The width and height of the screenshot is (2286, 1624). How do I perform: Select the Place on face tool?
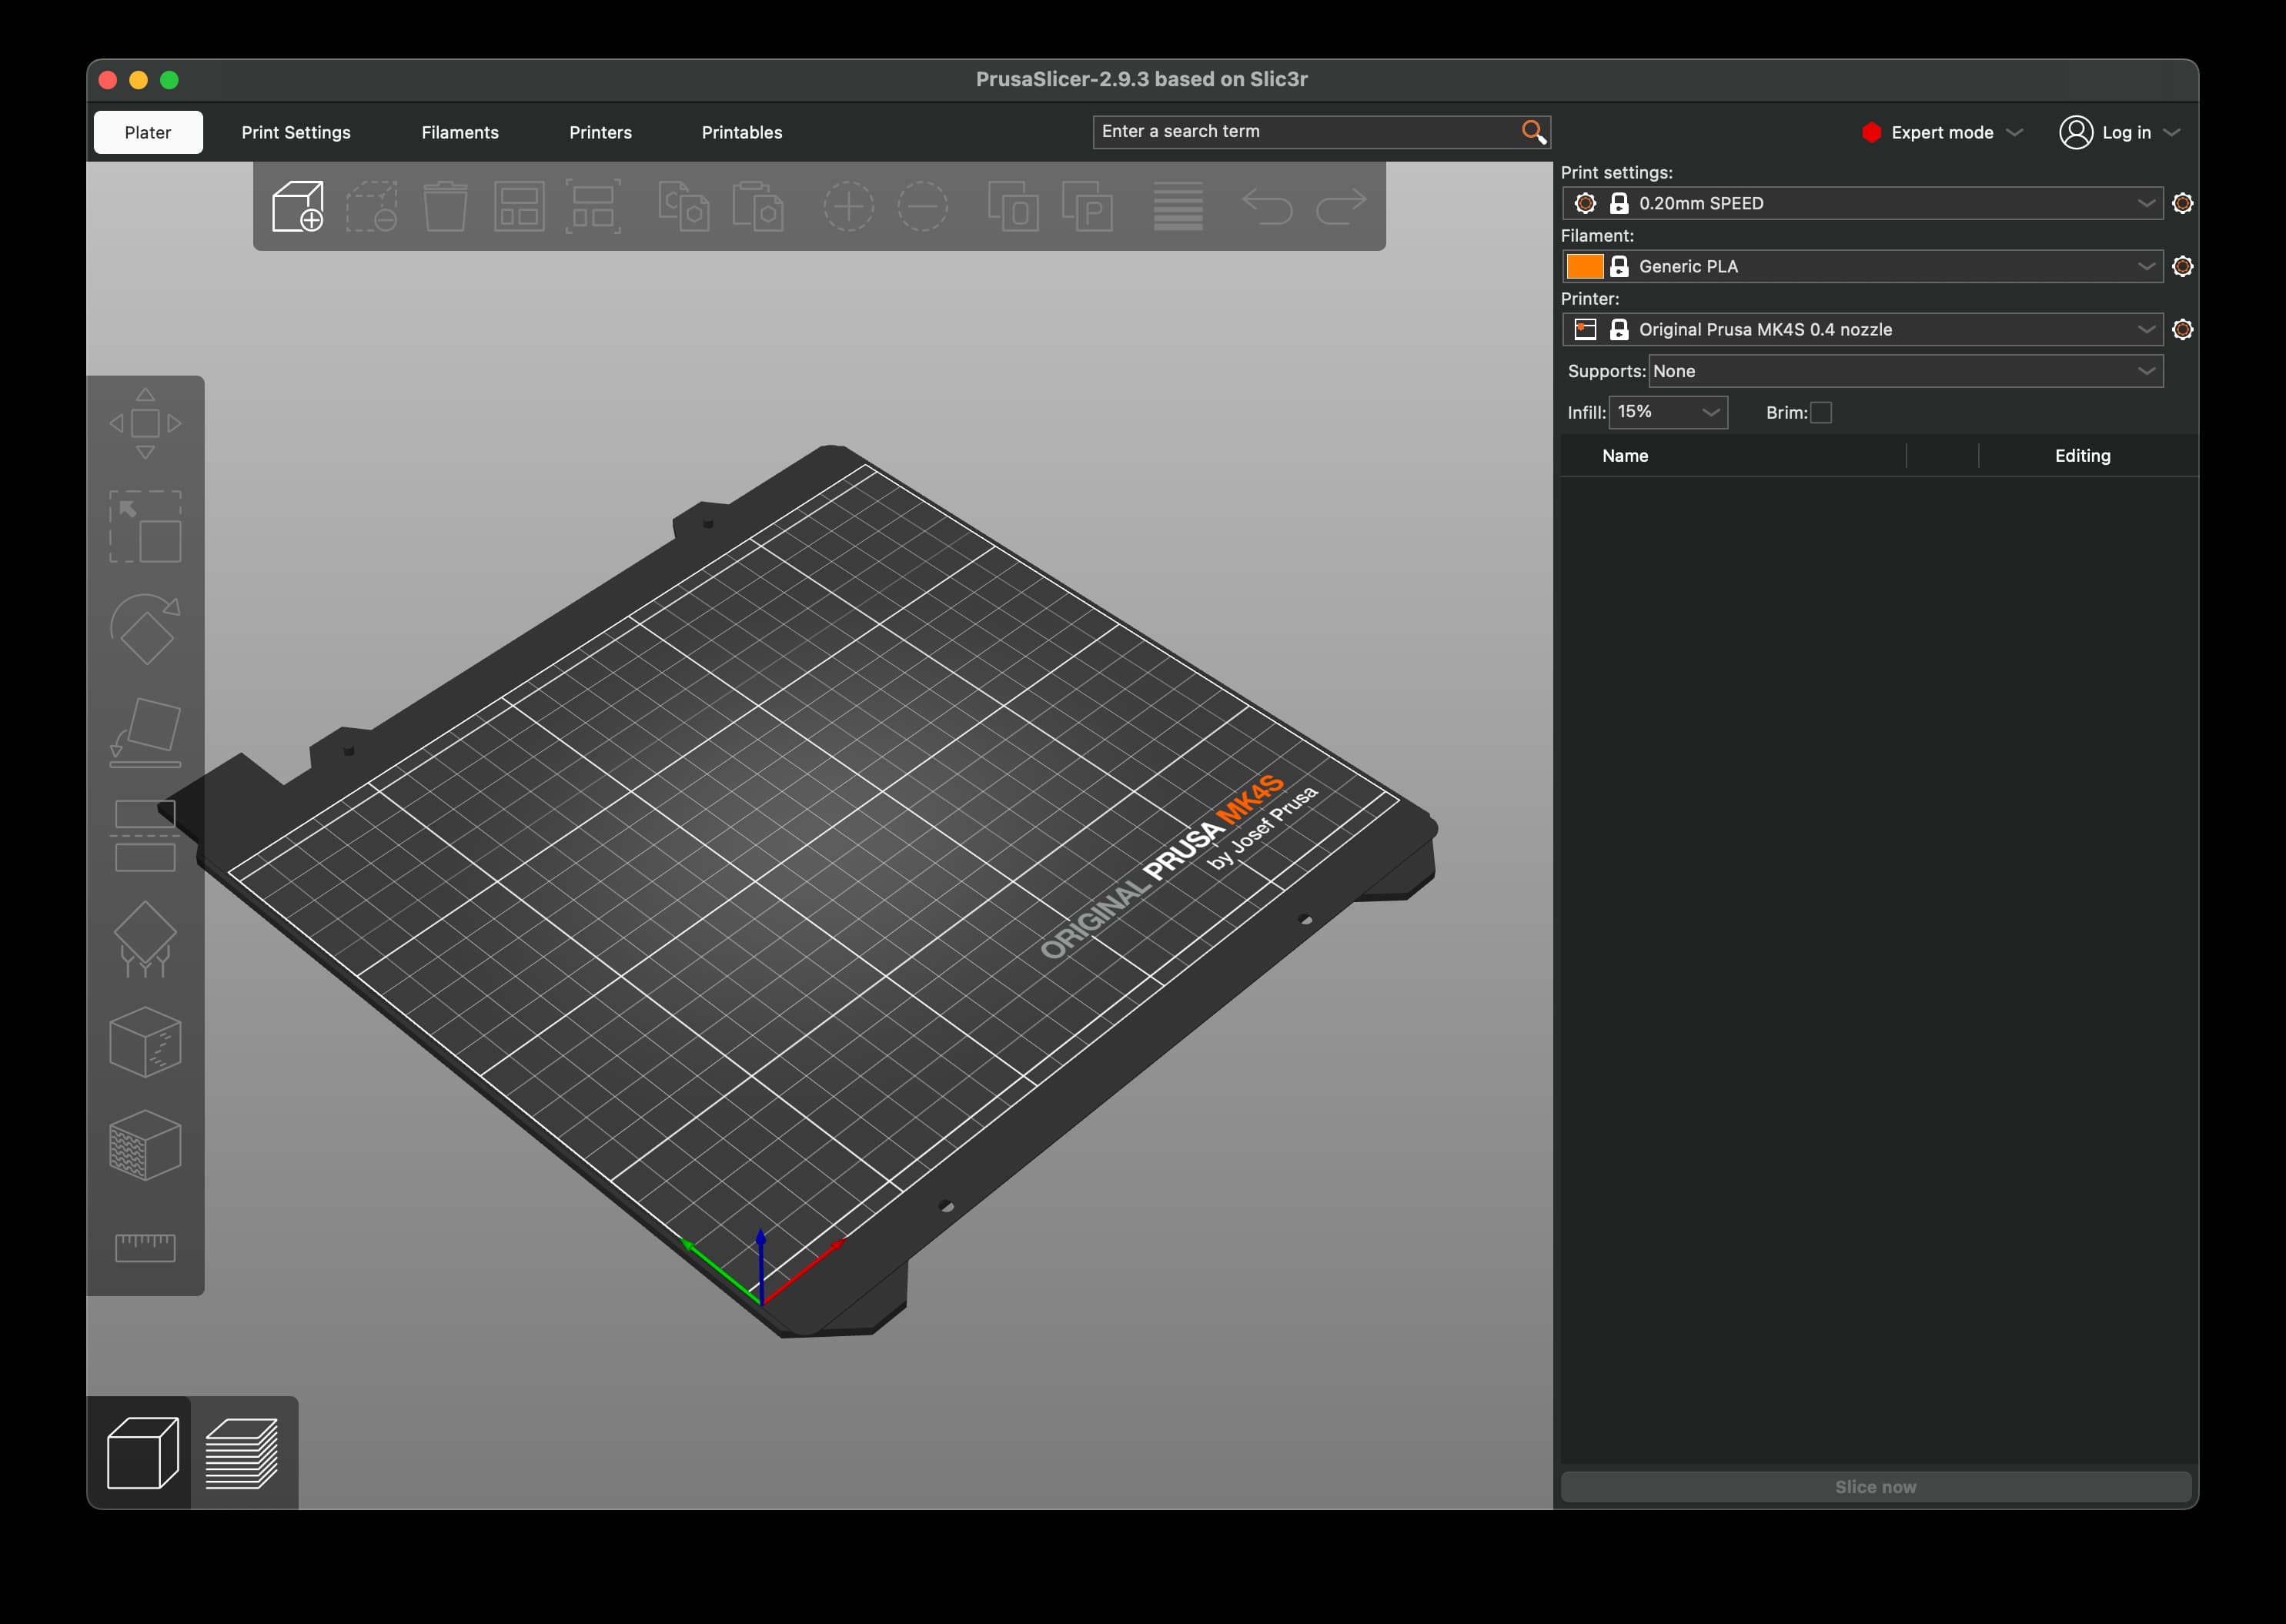[145, 733]
